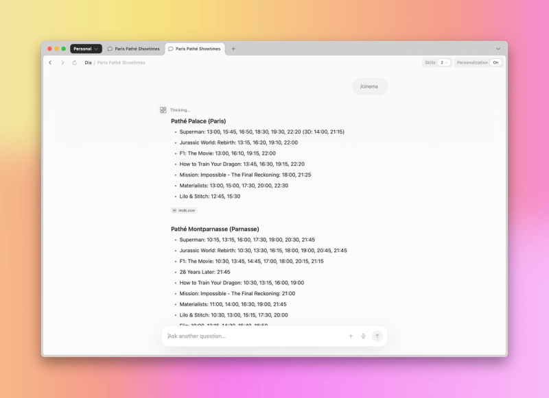
Task: Switch to first Paris Pathé Showtimes tab
Action: point(133,49)
